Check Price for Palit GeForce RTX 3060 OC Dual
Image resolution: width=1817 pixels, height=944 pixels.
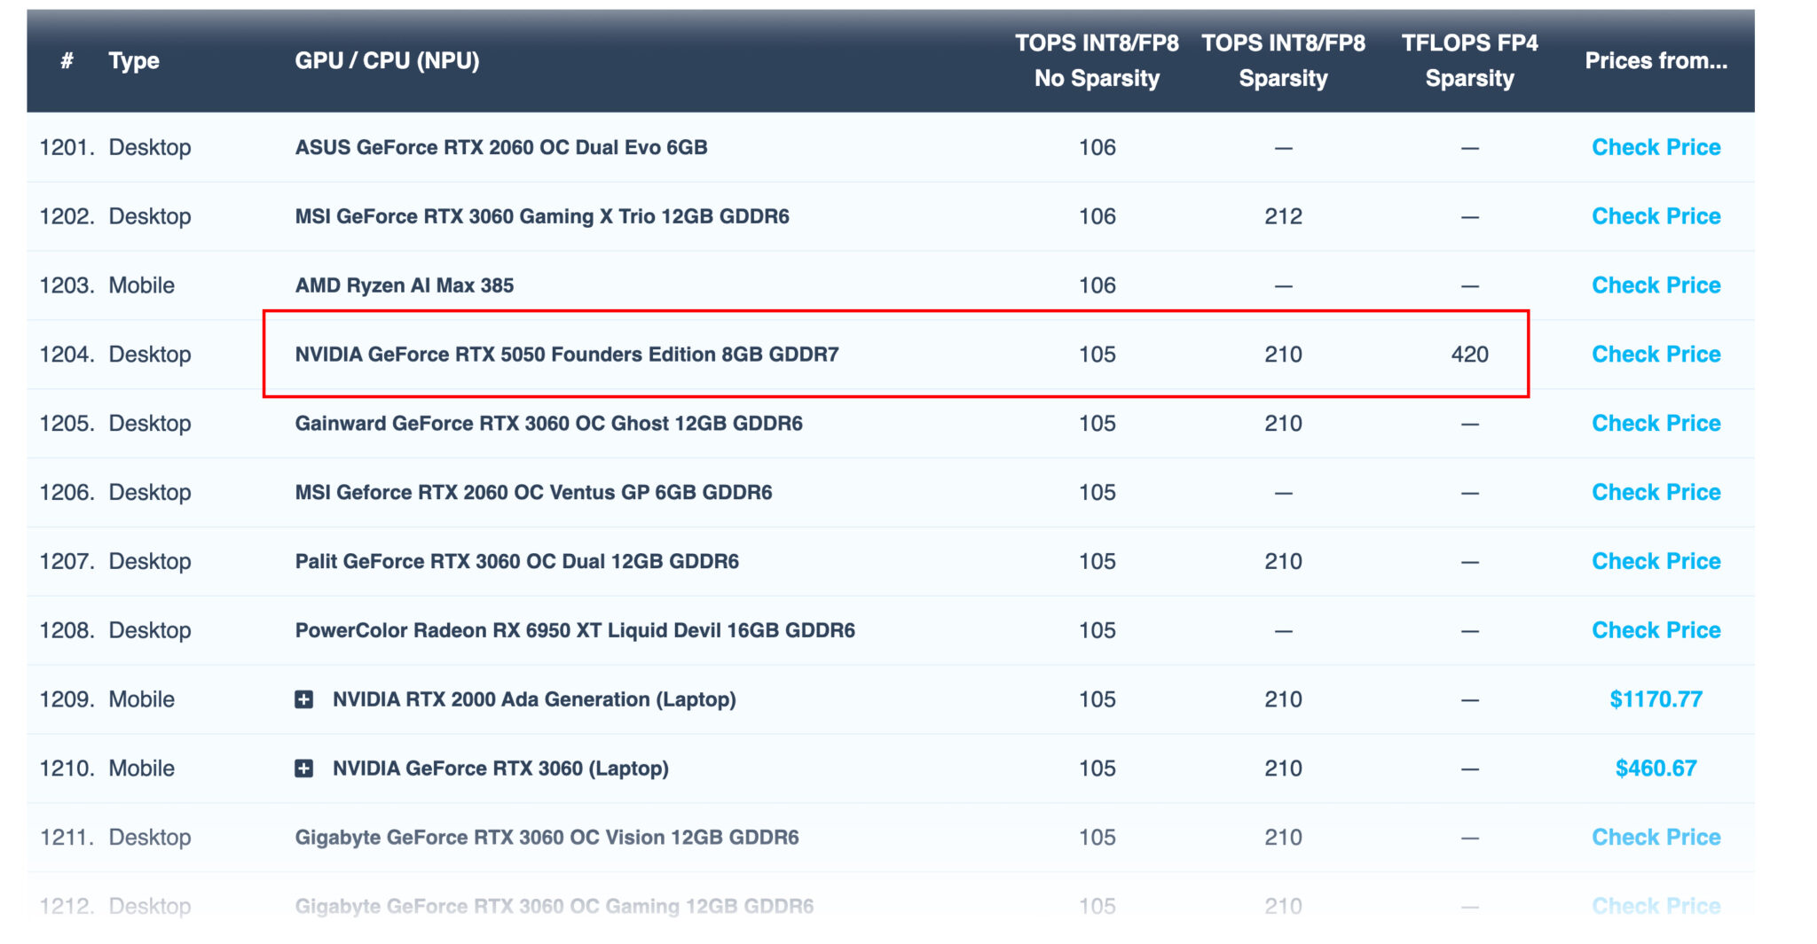[x=1655, y=560]
